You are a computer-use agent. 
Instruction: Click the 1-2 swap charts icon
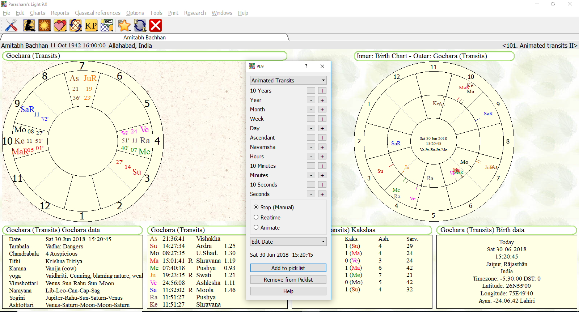coord(140,25)
